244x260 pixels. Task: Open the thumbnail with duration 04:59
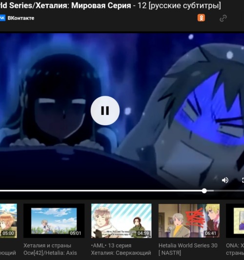pos(122,221)
